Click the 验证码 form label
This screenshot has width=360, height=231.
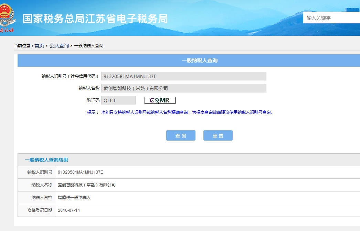(x=93, y=100)
